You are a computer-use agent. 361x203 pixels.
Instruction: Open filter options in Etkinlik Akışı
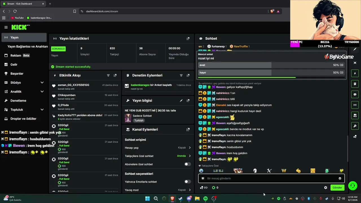(x=108, y=75)
